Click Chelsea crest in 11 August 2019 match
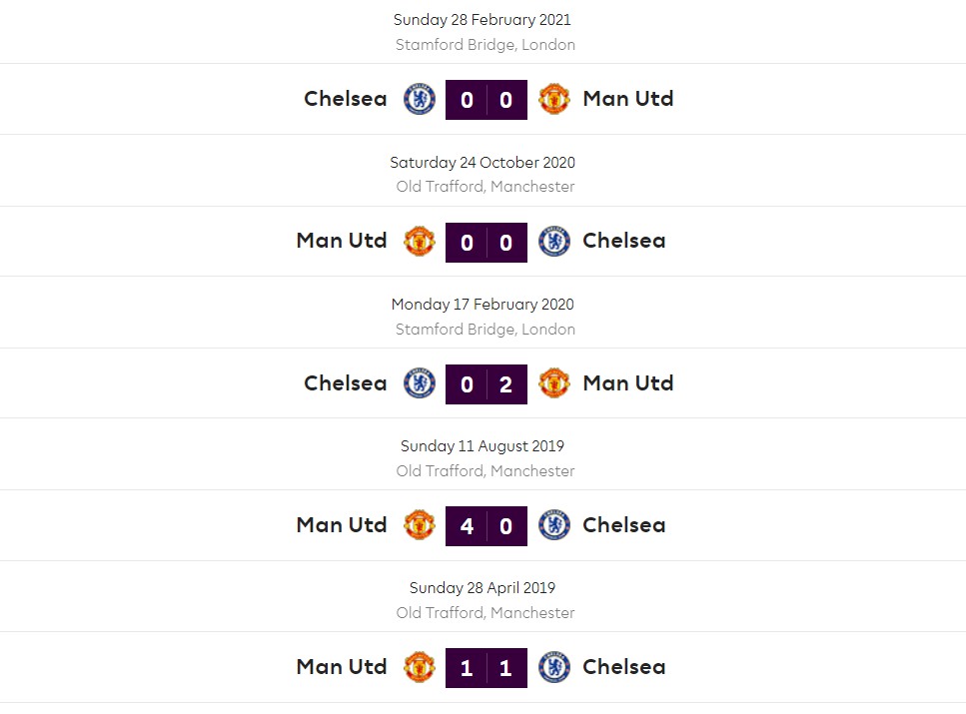The width and height of the screenshot is (966, 714). 554,525
